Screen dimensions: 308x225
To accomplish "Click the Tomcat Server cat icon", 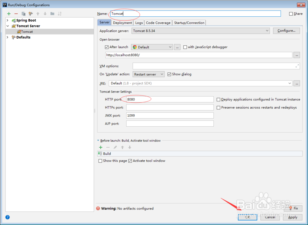I will [14, 26].
